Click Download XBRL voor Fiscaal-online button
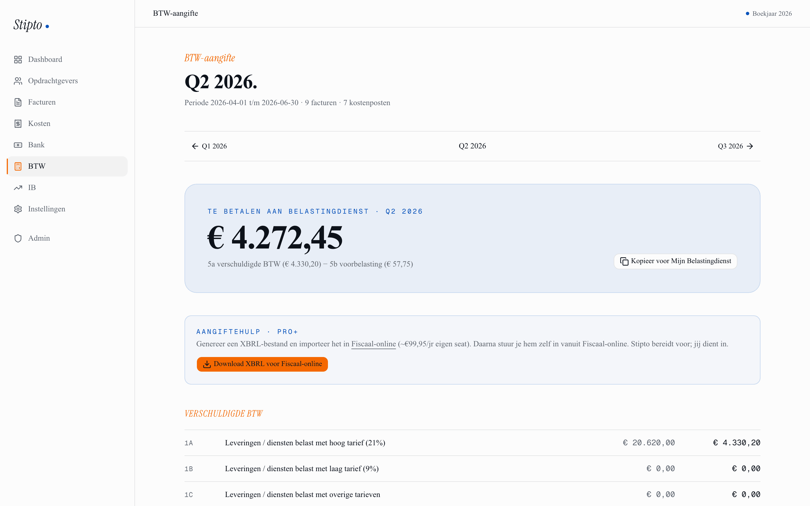The image size is (810, 506). coord(262,364)
